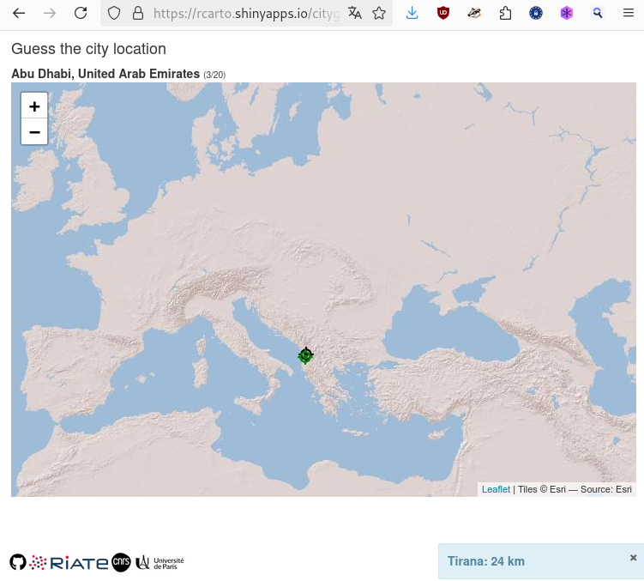Open the Firefox hamburger application menu
644x581 pixels.
[629, 14]
